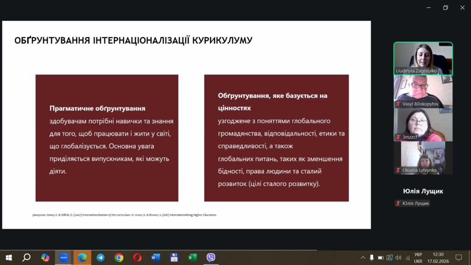
Task: Open Zoom from the taskbar
Action: (63, 258)
